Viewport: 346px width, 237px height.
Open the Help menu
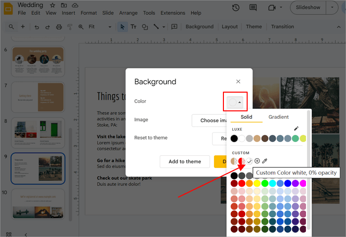click(x=196, y=13)
